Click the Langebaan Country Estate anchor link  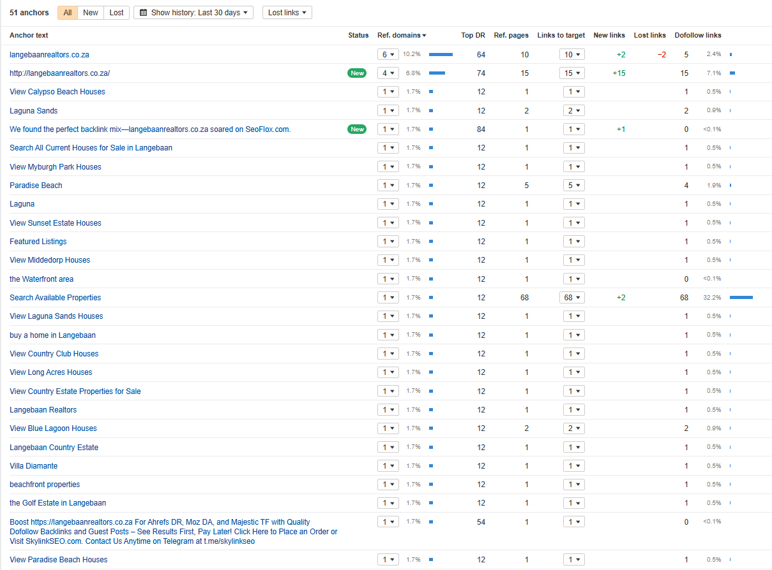54,448
